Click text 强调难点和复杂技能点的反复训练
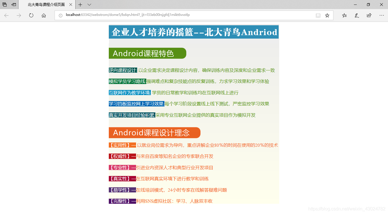Viewport: 388px width, 214px height. pyautogui.click(x=180, y=81)
